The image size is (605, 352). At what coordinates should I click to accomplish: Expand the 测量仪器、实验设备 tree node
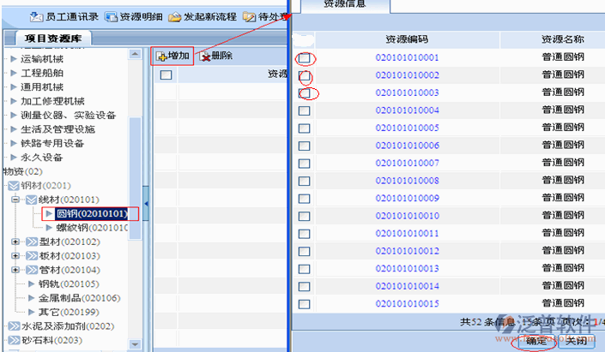[x=14, y=115]
